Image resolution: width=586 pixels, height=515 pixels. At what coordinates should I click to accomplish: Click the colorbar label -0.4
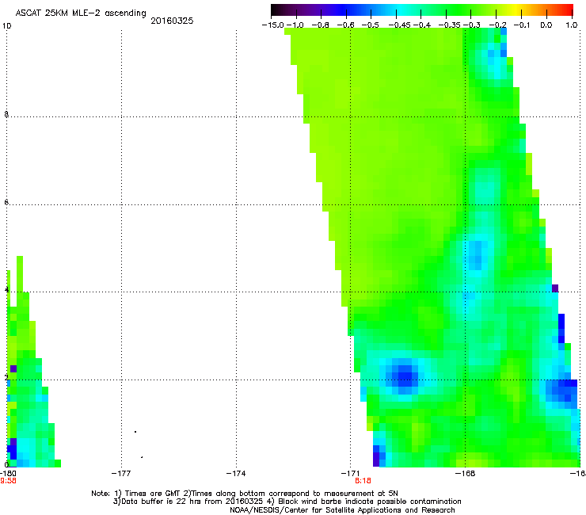pos(422,25)
